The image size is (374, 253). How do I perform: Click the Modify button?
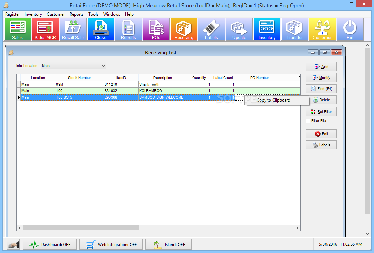click(x=321, y=78)
